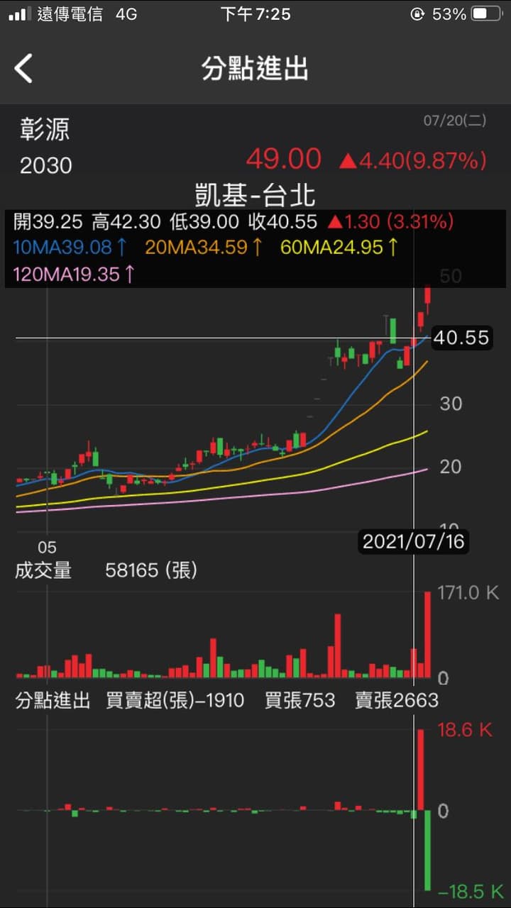Select the 60MA24.95 yellow indicator label

point(340,248)
